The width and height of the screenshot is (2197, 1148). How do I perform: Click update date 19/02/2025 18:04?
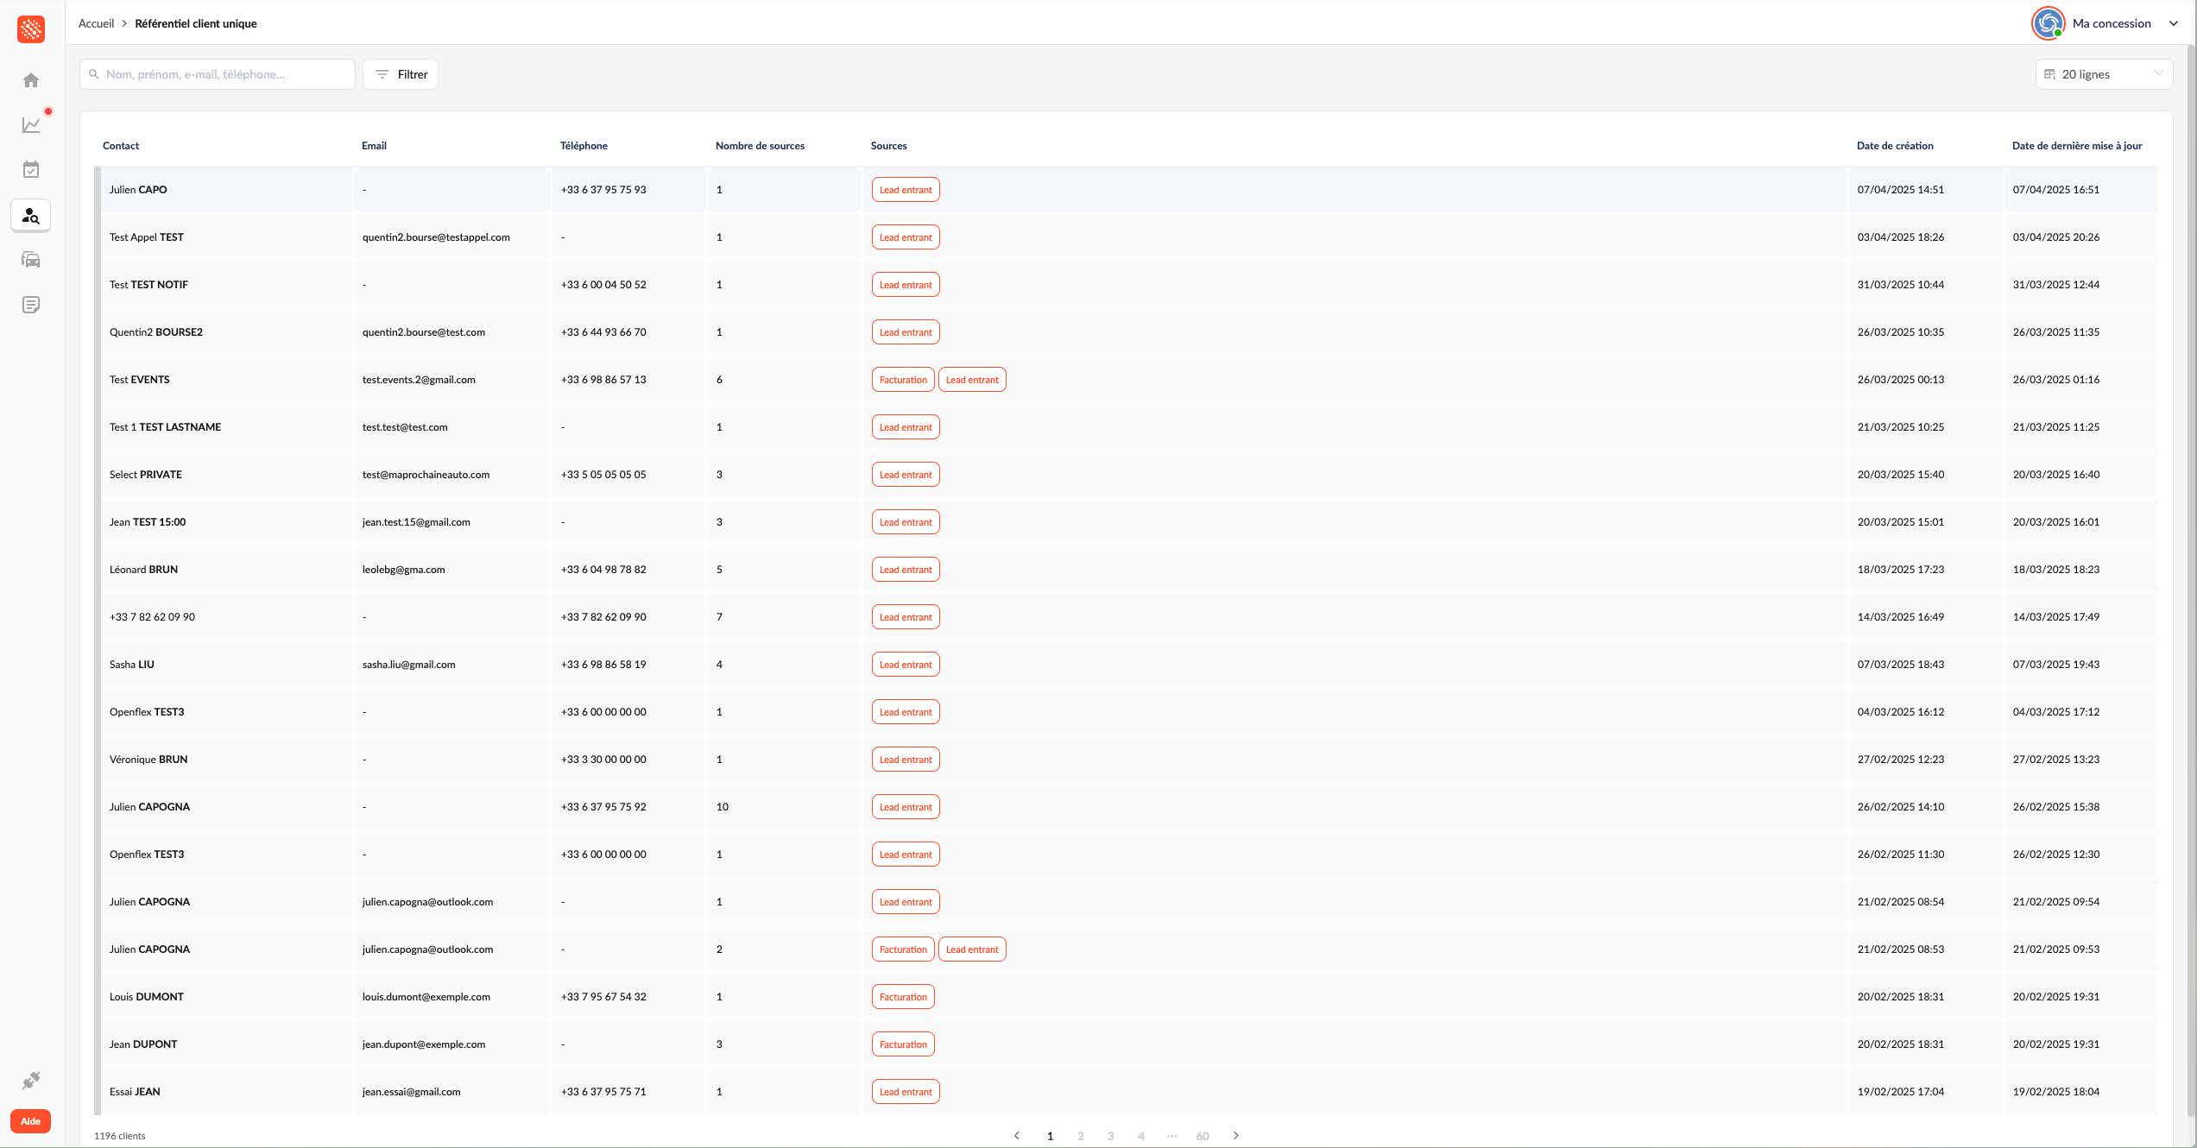2056,1092
